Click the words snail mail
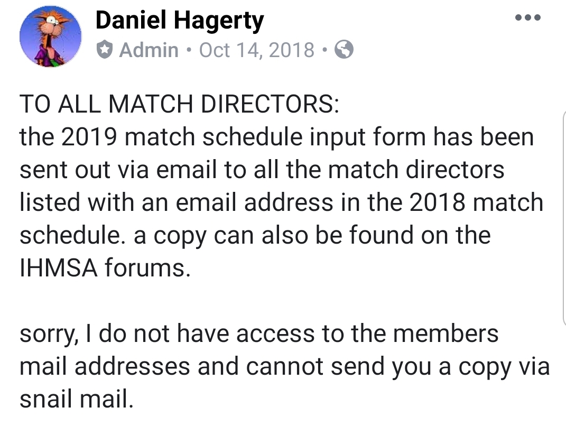This screenshot has width=566, height=426. 77,399
